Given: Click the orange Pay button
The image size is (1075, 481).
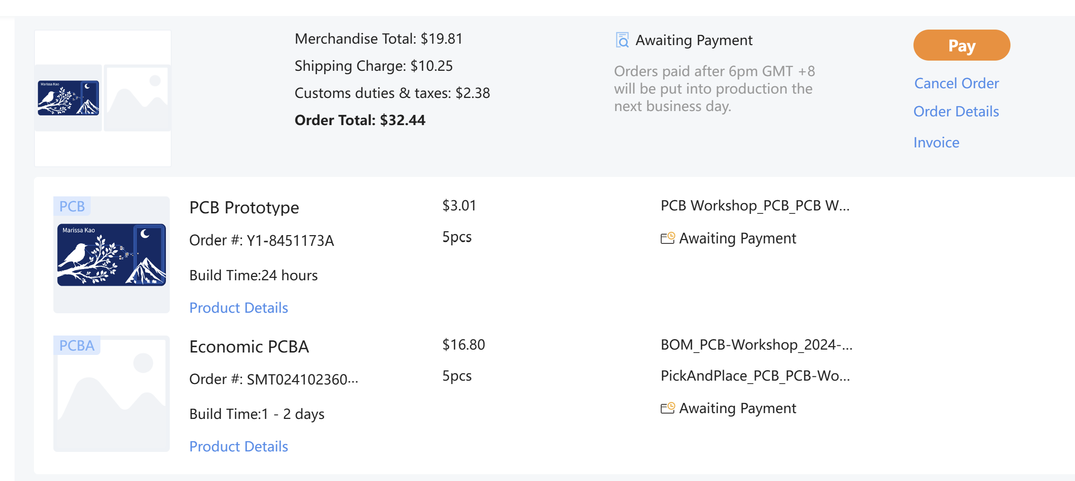Looking at the screenshot, I should (961, 46).
